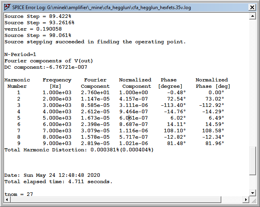Click the 'Fourier' column header
The image size is (260, 207).
click(x=95, y=80)
